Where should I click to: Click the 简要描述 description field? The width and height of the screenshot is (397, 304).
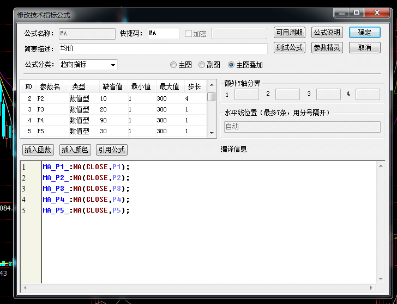162,48
